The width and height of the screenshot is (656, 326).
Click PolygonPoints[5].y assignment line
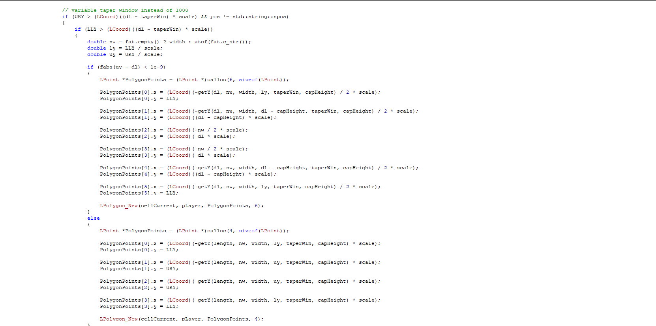(139, 193)
